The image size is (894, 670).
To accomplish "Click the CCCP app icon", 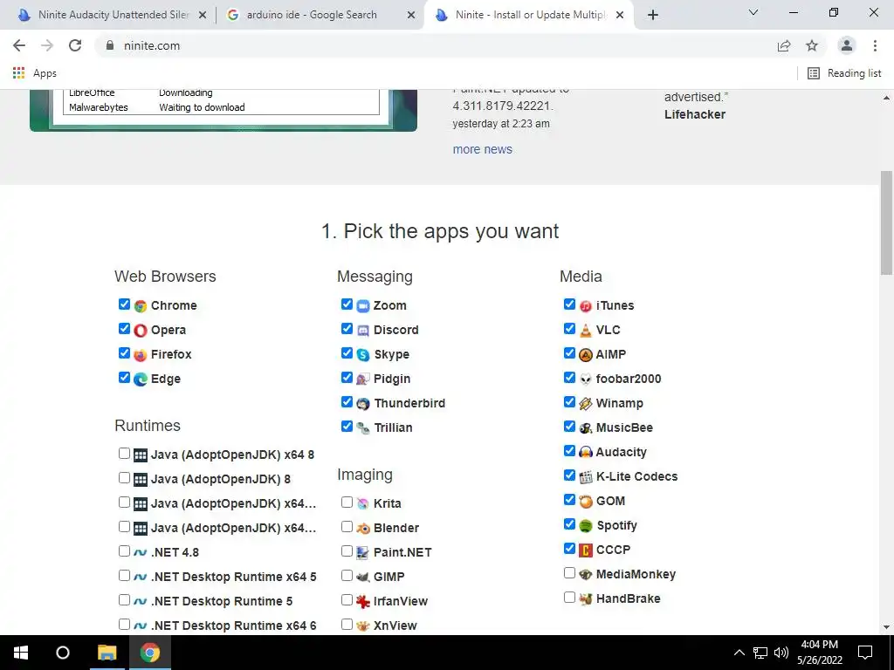I will click(x=586, y=550).
